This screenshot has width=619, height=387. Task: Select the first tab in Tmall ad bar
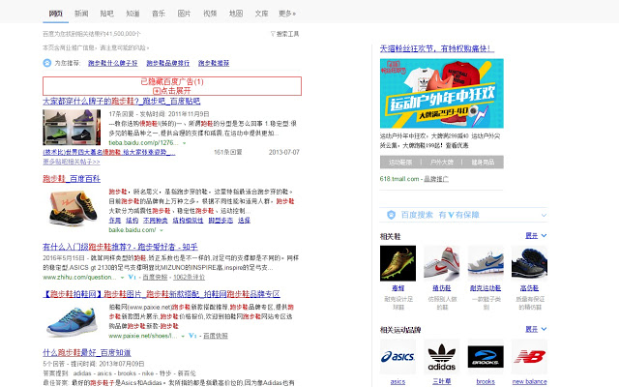(400, 163)
